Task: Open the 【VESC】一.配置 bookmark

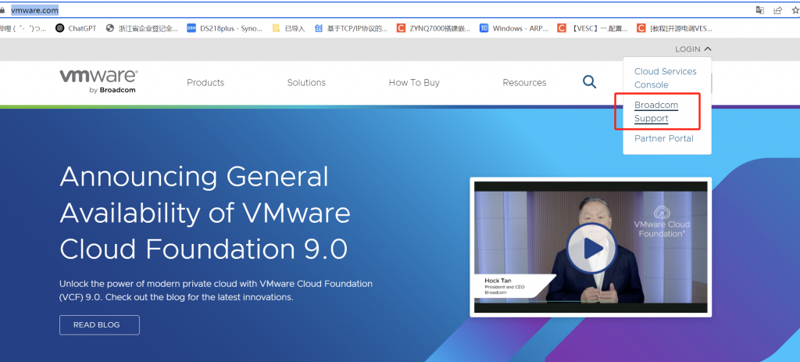Action: point(593,29)
